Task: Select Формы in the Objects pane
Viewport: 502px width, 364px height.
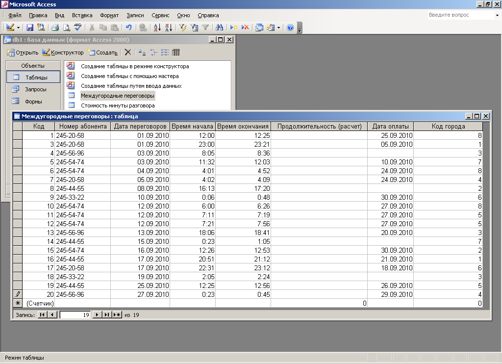Action: (x=33, y=102)
